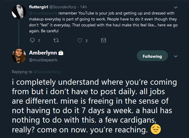Click the lock icon beside Amberlynn

[x=61, y=53]
